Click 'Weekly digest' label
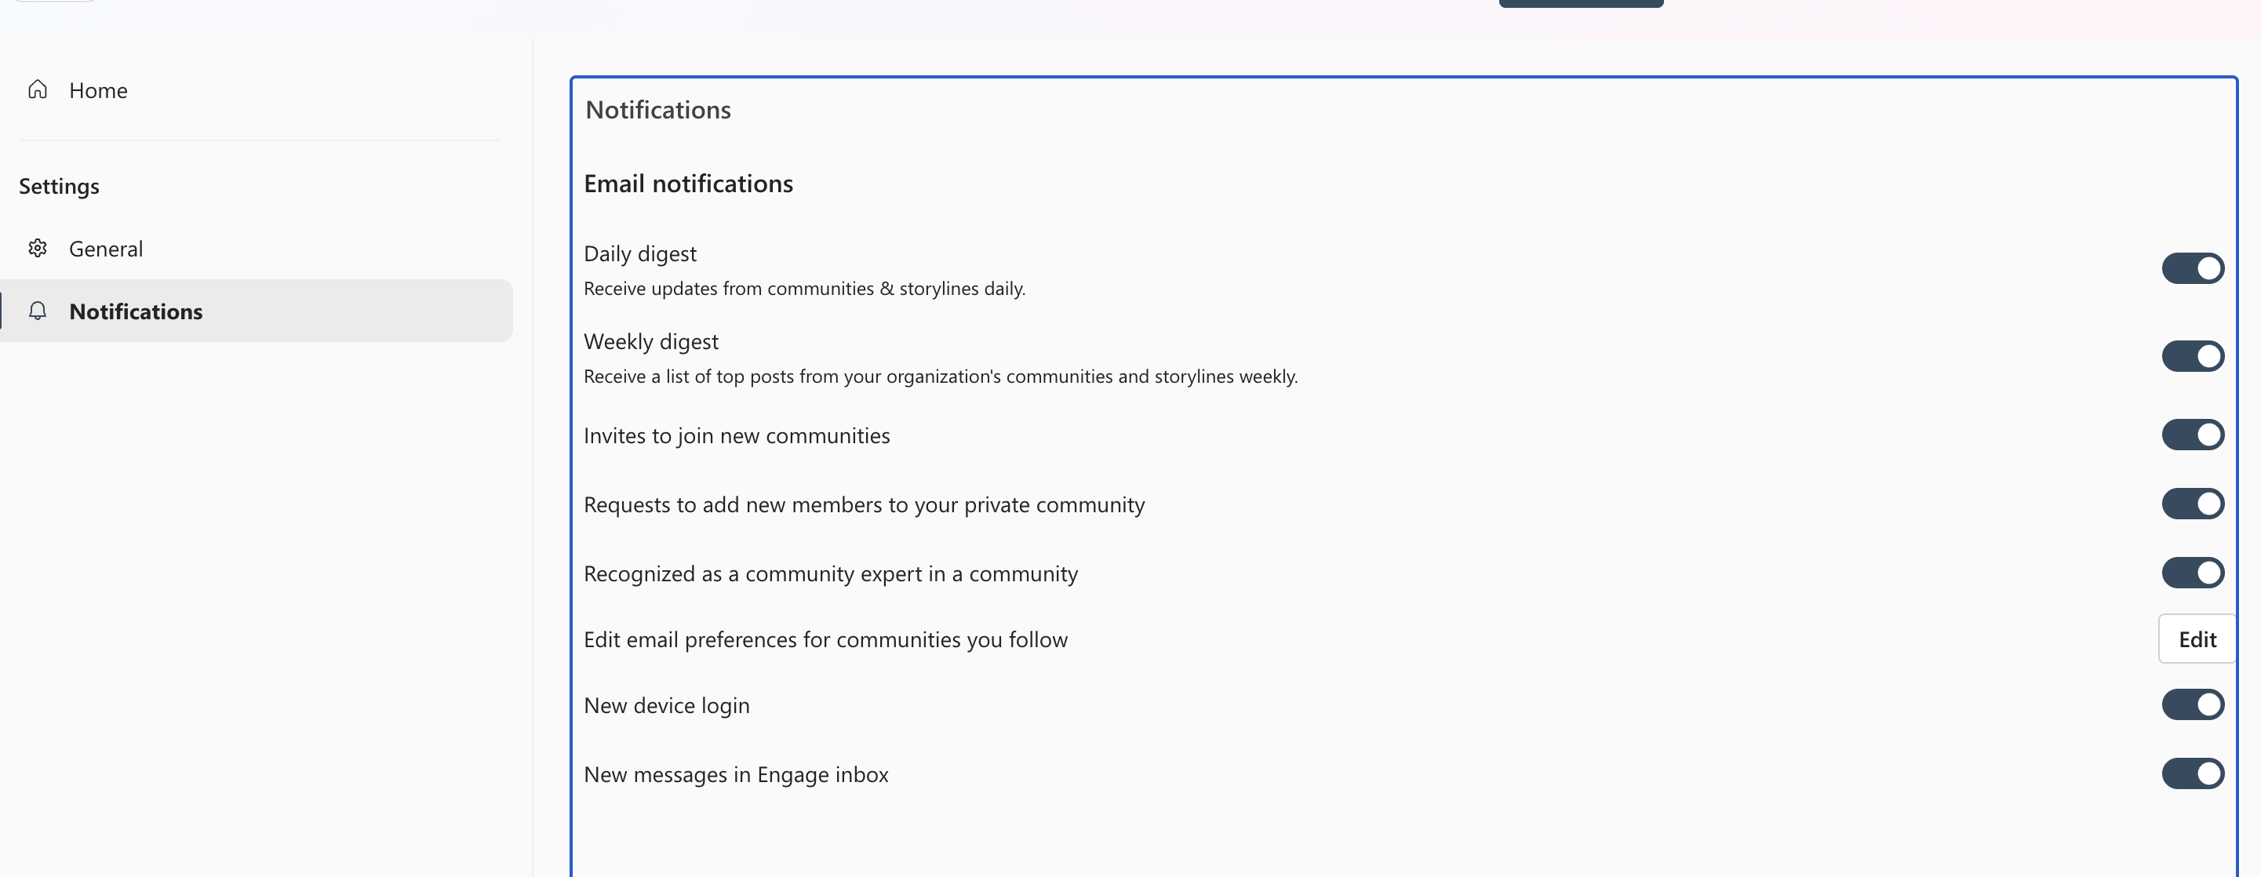 pos(650,341)
